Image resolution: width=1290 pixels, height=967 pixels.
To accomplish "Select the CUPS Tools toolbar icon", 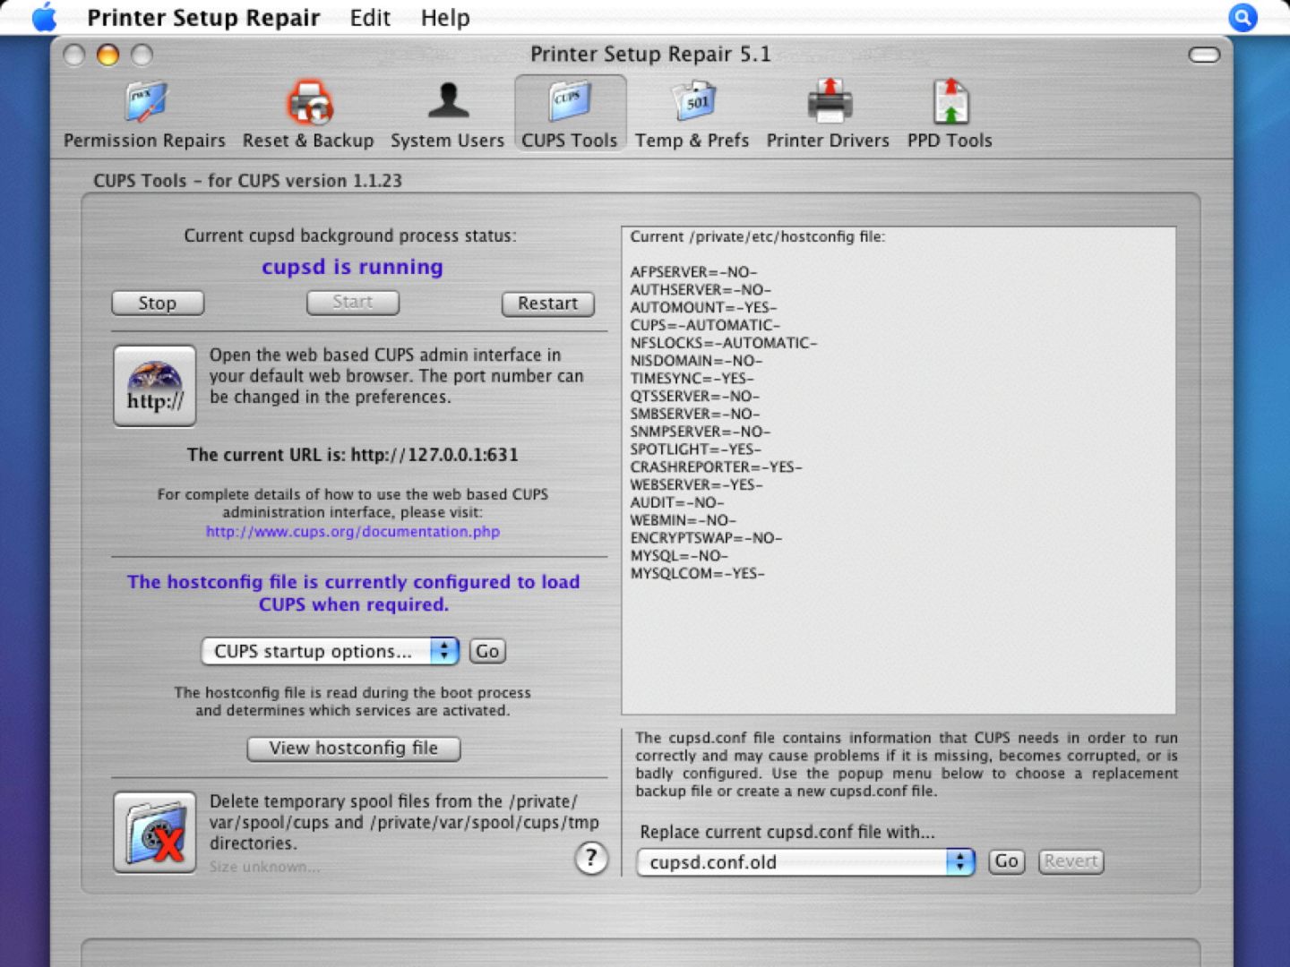I will coord(570,115).
